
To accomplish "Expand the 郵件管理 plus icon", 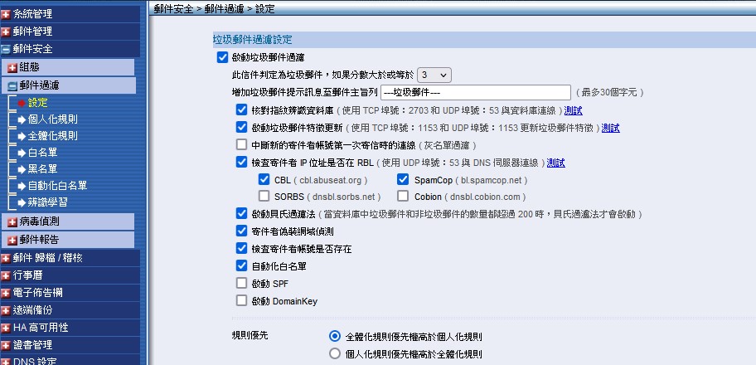I will point(6,32).
